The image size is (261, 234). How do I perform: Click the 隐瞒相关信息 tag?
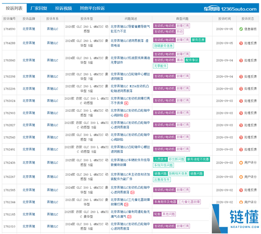tap(178, 174)
